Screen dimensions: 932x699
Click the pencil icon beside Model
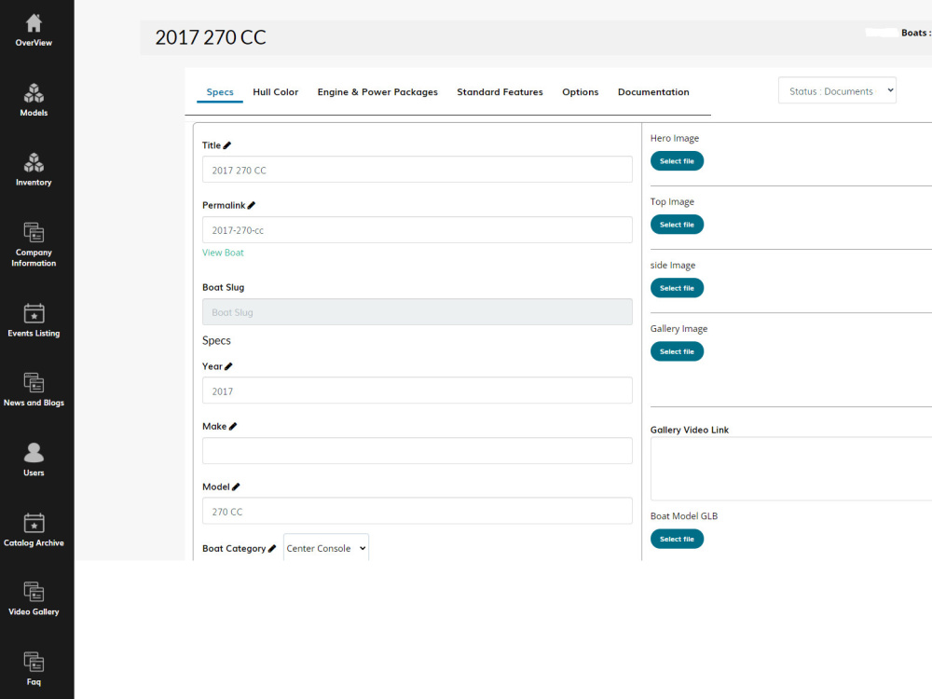point(236,487)
